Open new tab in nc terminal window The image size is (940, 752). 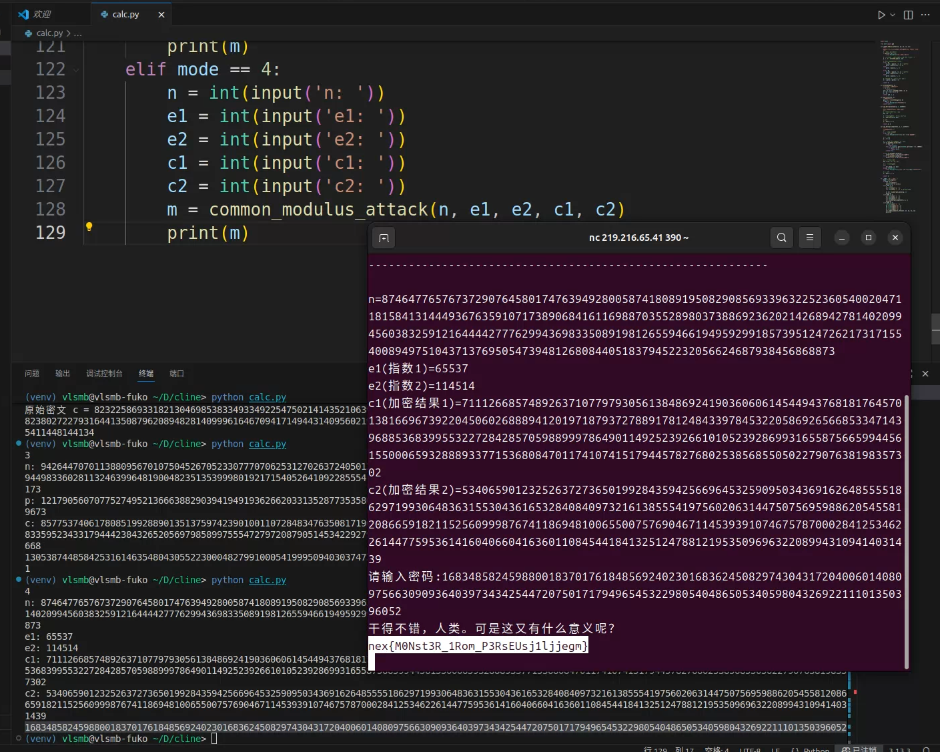pos(384,238)
